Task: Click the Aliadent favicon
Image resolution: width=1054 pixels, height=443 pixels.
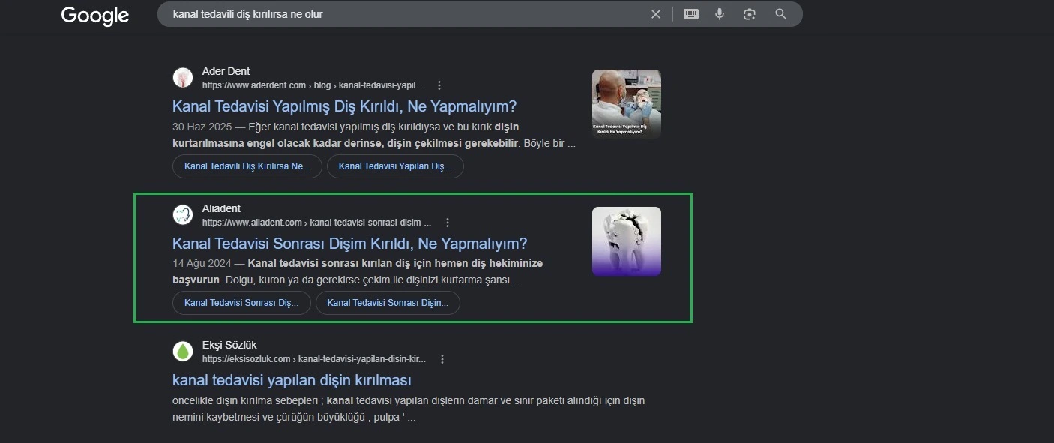Action: pos(183,215)
